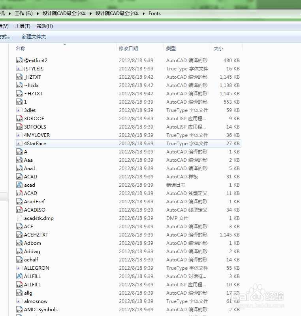Select the ACAD 11 KB linetype file icon

[x=19, y=193]
